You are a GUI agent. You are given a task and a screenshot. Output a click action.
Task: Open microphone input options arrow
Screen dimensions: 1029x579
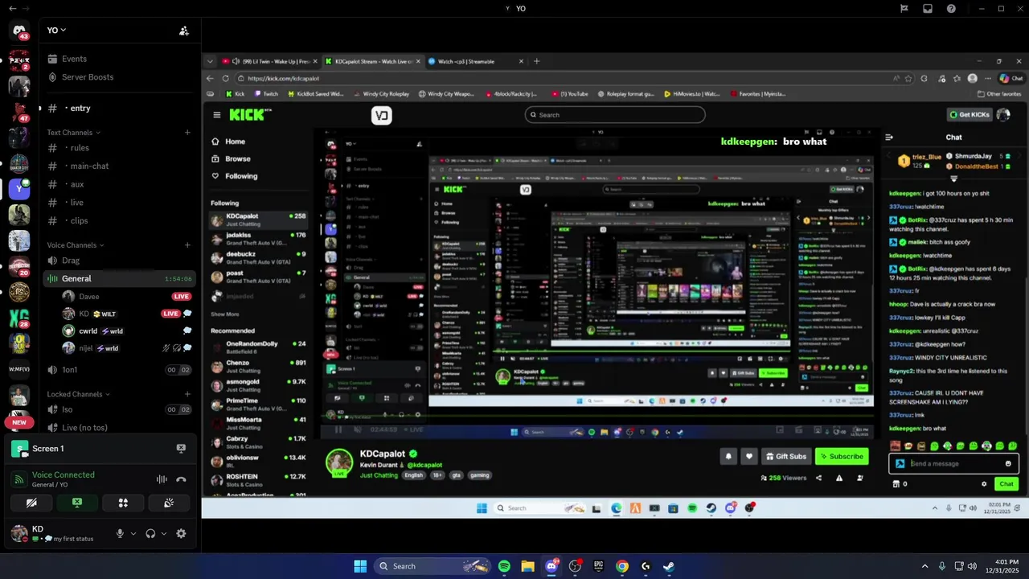point(133,533)
